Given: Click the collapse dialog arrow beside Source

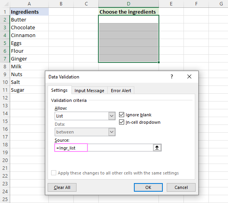Looking at the screenshot, I should 157,148.
